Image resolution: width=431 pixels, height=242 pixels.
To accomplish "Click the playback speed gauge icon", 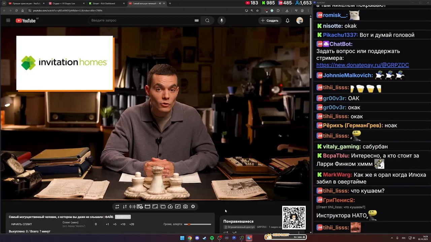I will coord(170,207).
